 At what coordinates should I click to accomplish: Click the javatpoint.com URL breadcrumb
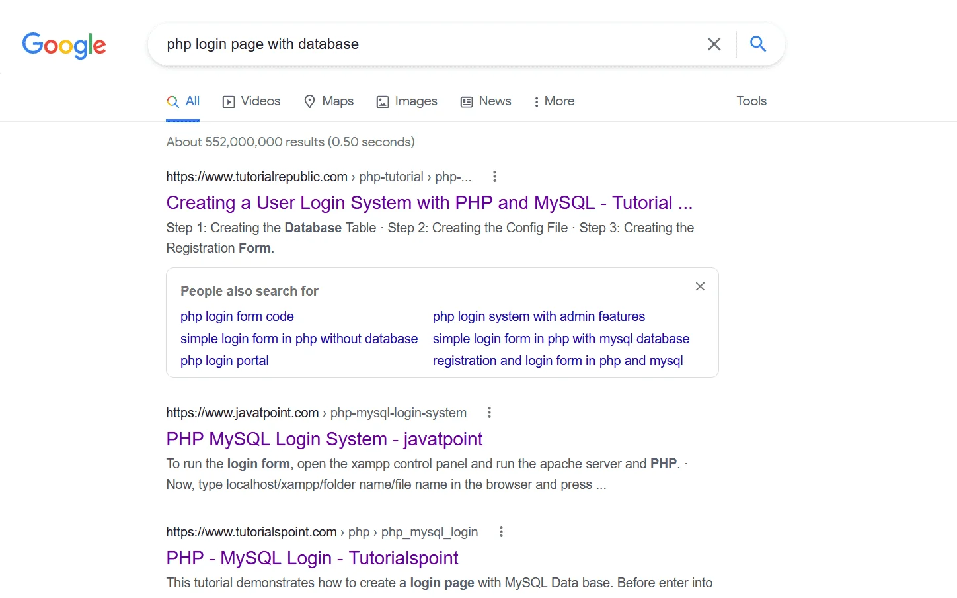(317, 413)
